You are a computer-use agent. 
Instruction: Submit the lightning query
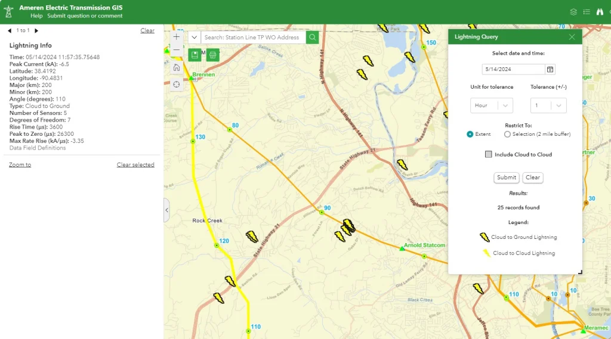(506, 178)
